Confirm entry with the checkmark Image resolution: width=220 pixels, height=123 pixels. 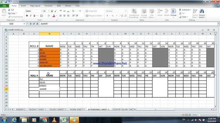tap(34, 24)
